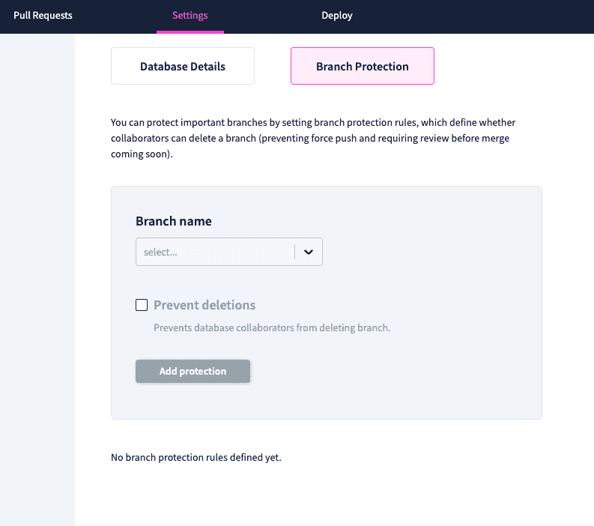The width and height of the screenshot is (594, 526).
Task: Select the Branch Protection section button
Action: pyautogui.click(x=362, y=66)
